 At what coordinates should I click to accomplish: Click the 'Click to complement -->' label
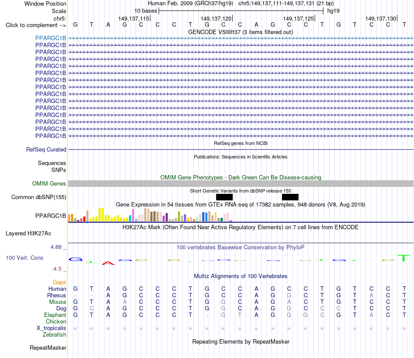36,25
